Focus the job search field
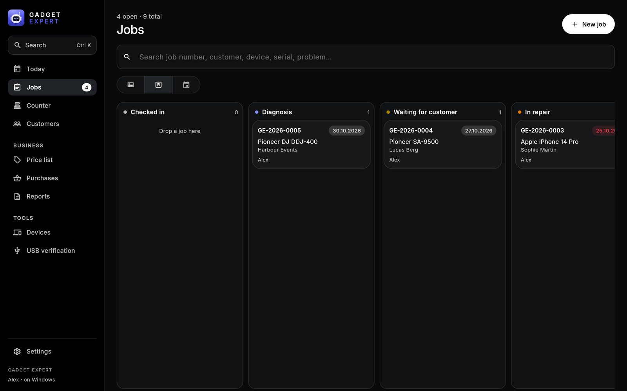This screenshot has width=627, height=391. pyautogui.click(x=366, y=57)
